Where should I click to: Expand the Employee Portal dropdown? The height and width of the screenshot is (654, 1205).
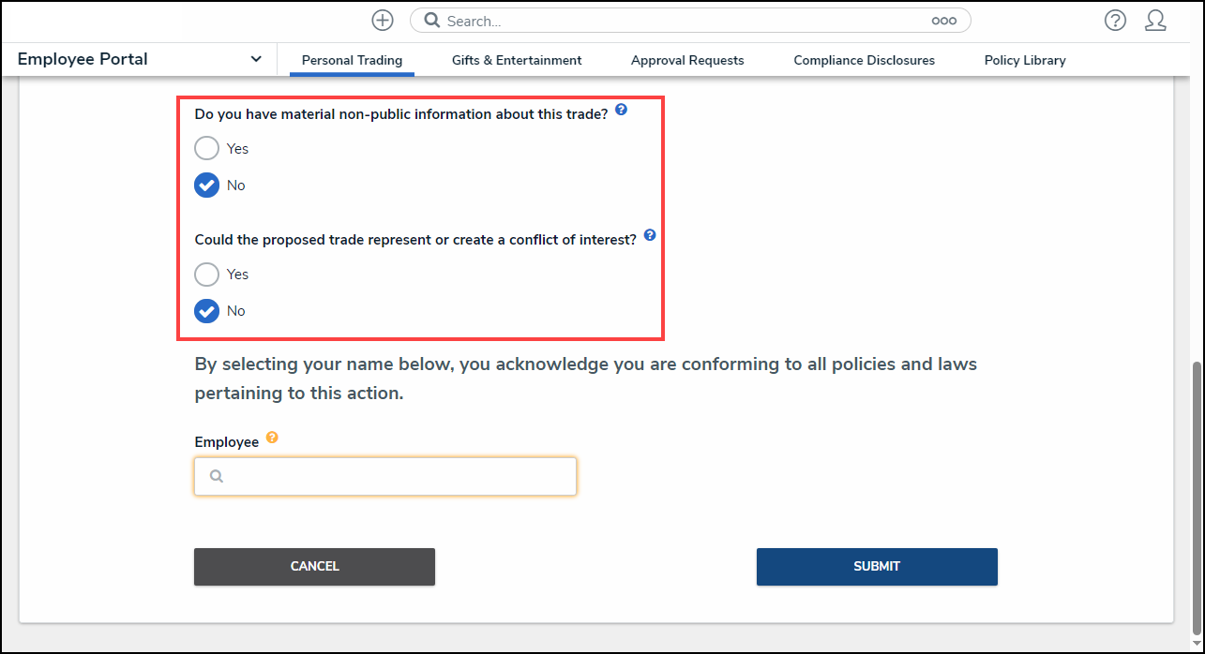coord(255,58)
